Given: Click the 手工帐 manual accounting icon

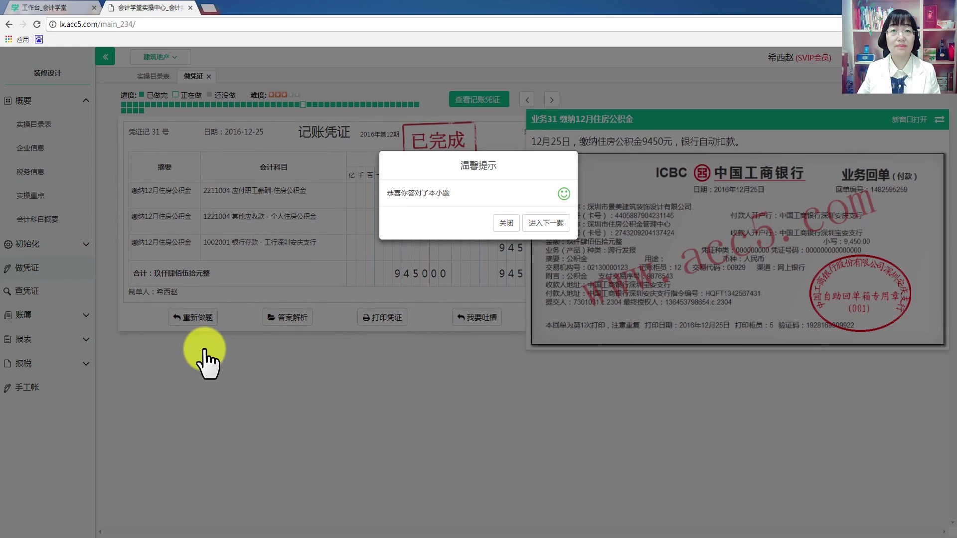Looking at the screenshot, I should [x=7, y=387].
